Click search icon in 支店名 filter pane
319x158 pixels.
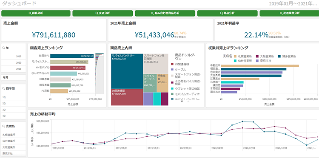4,126
